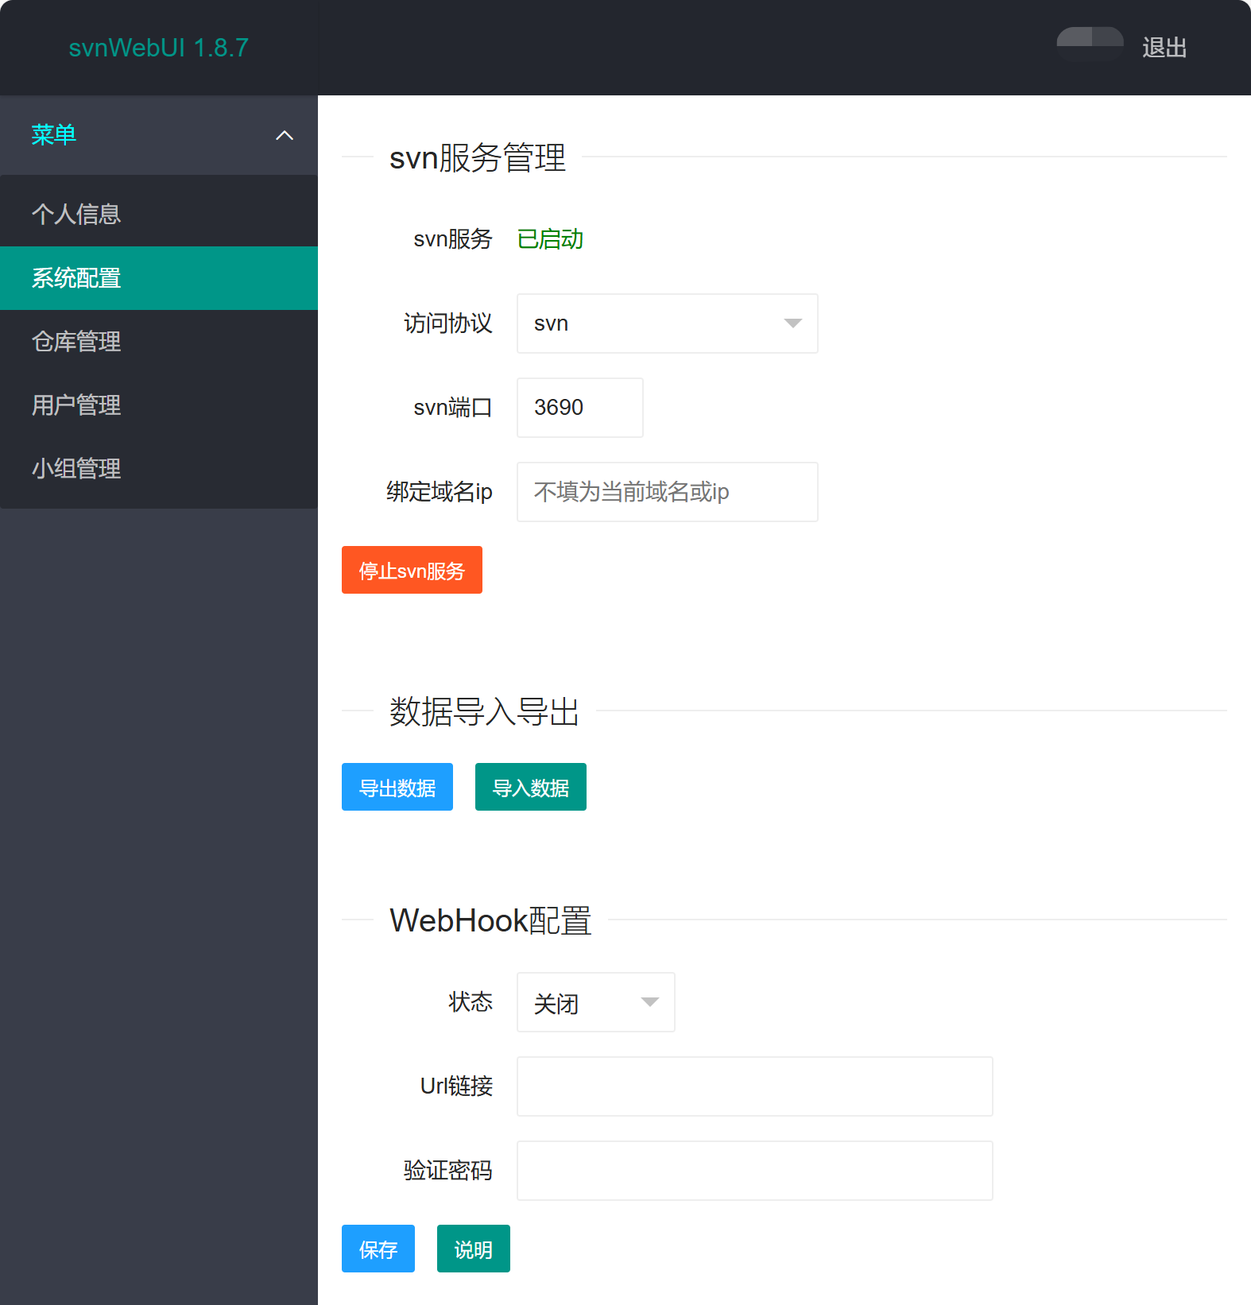
Task: Click the 导出数据 button
Action: (x=397, y=787)
